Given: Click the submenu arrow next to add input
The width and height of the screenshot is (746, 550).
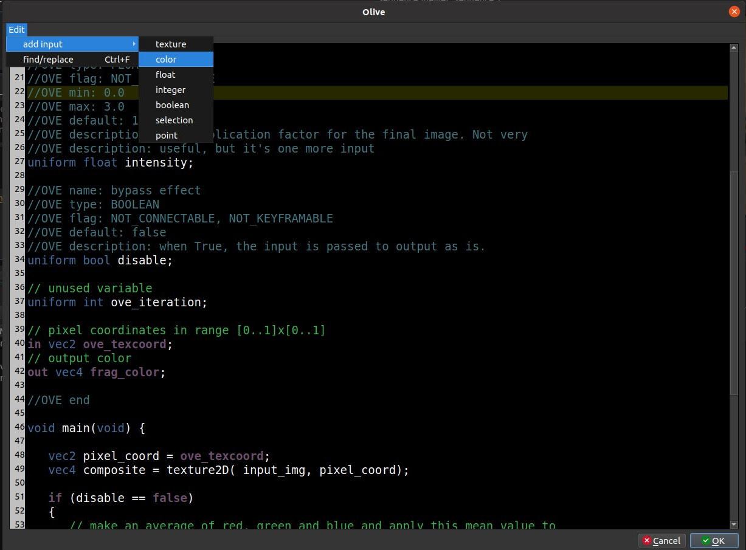Looking at the screenshot, I should (x=135, y=44).
